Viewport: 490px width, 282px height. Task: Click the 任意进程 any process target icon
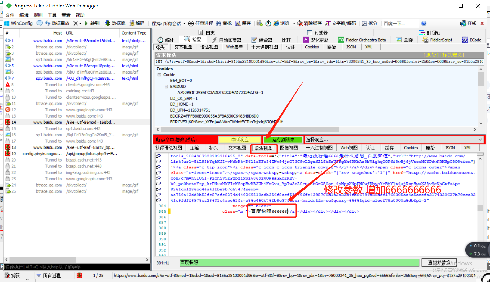191,23
